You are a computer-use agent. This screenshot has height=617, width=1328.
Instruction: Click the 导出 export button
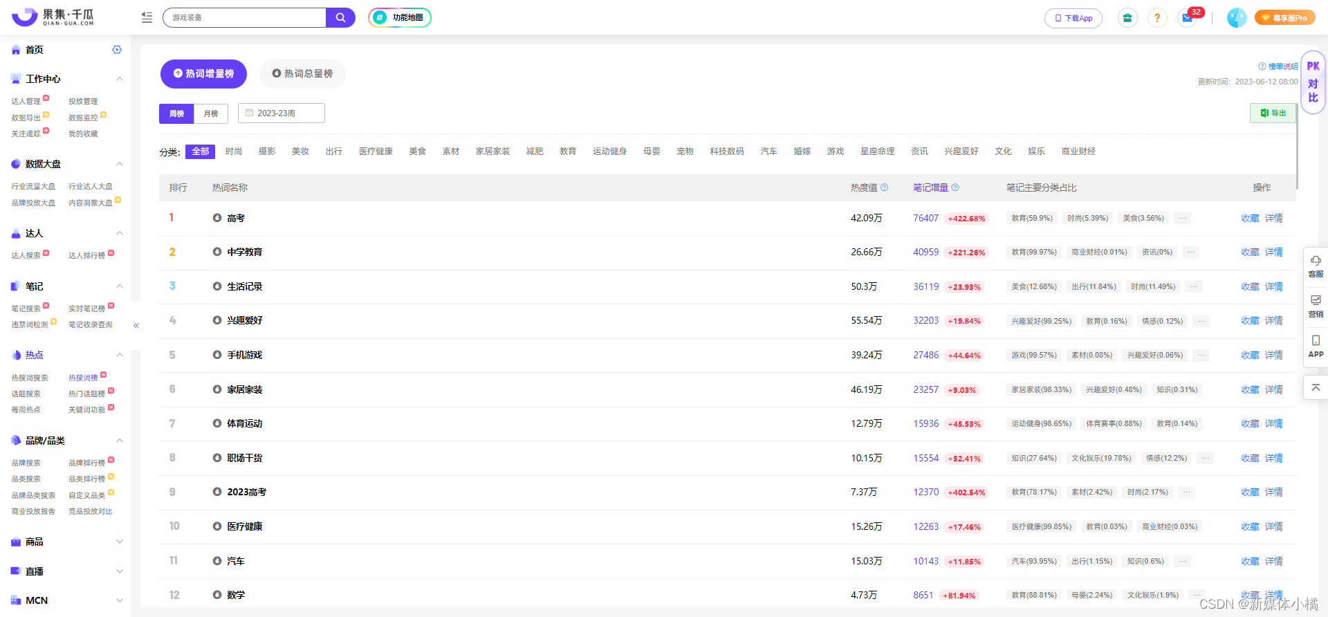(1273, 113)
